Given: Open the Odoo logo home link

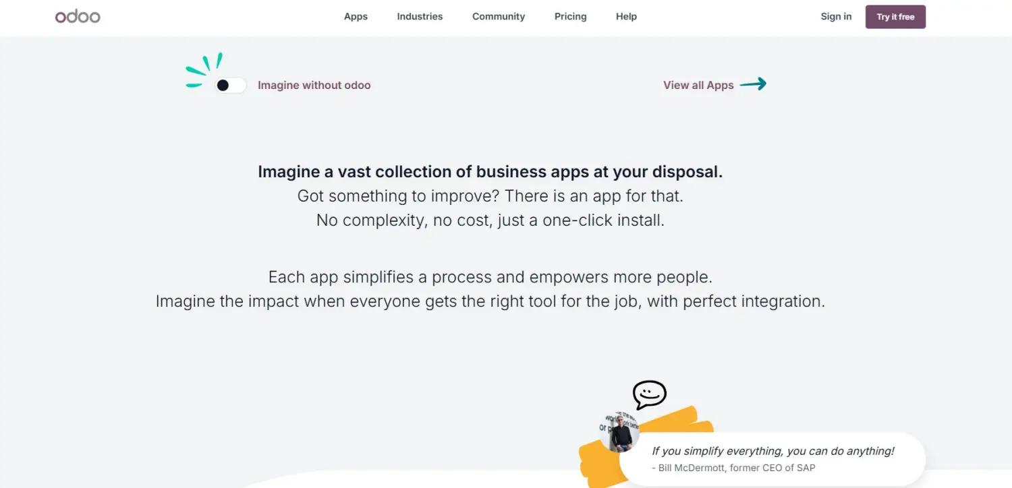Looking at the screenshot, I should pos(78,16).
